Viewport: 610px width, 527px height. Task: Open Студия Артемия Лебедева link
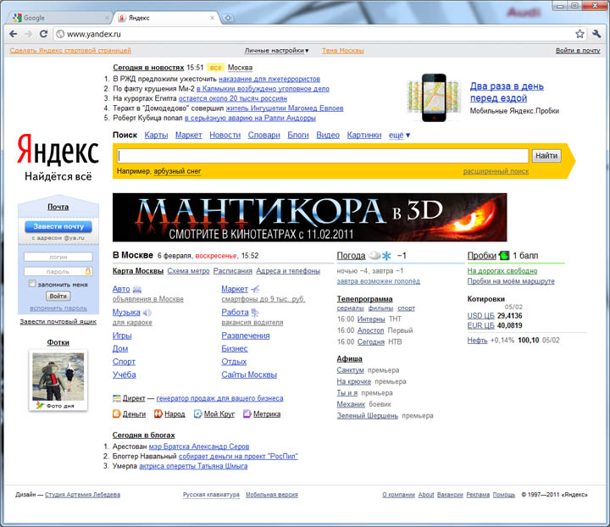82,495
